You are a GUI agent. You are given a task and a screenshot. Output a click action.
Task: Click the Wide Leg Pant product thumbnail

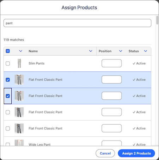pos(19,143)
